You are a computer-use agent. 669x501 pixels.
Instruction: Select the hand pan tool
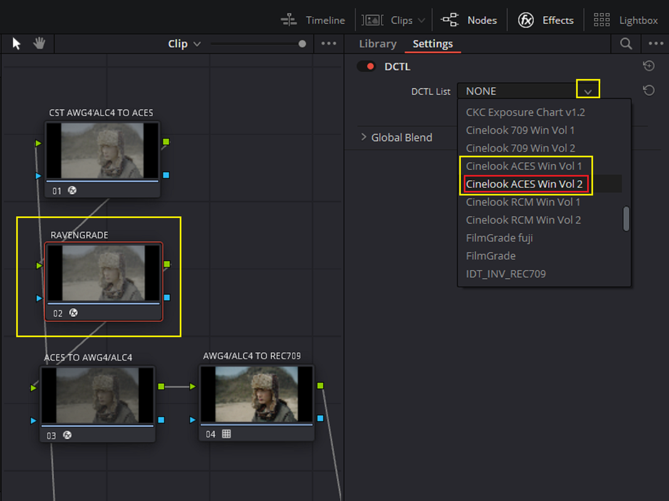[x=39, y=43]
